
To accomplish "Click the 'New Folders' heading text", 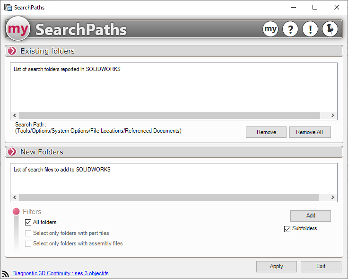I will [x=42, y=152].
